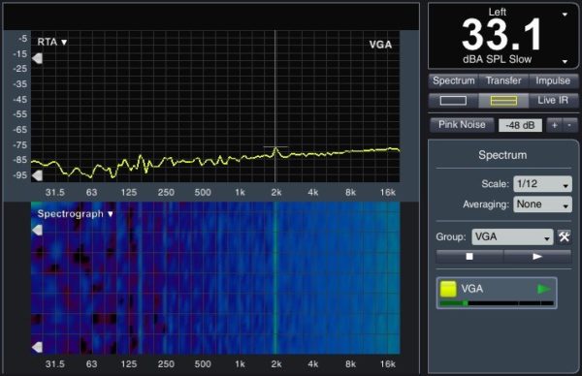Click the 16k label on spectrograph axis

(x=387, y=364)
